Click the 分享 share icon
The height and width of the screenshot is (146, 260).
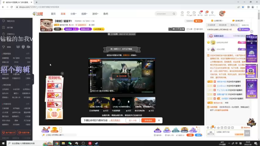[x=189, y=29]
